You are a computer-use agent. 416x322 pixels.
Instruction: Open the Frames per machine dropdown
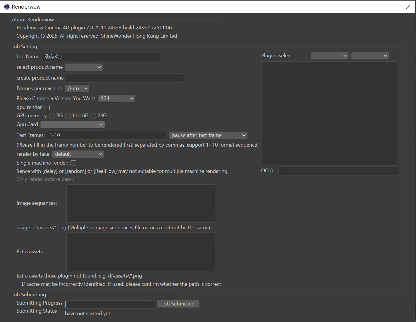tap(77, 88)
